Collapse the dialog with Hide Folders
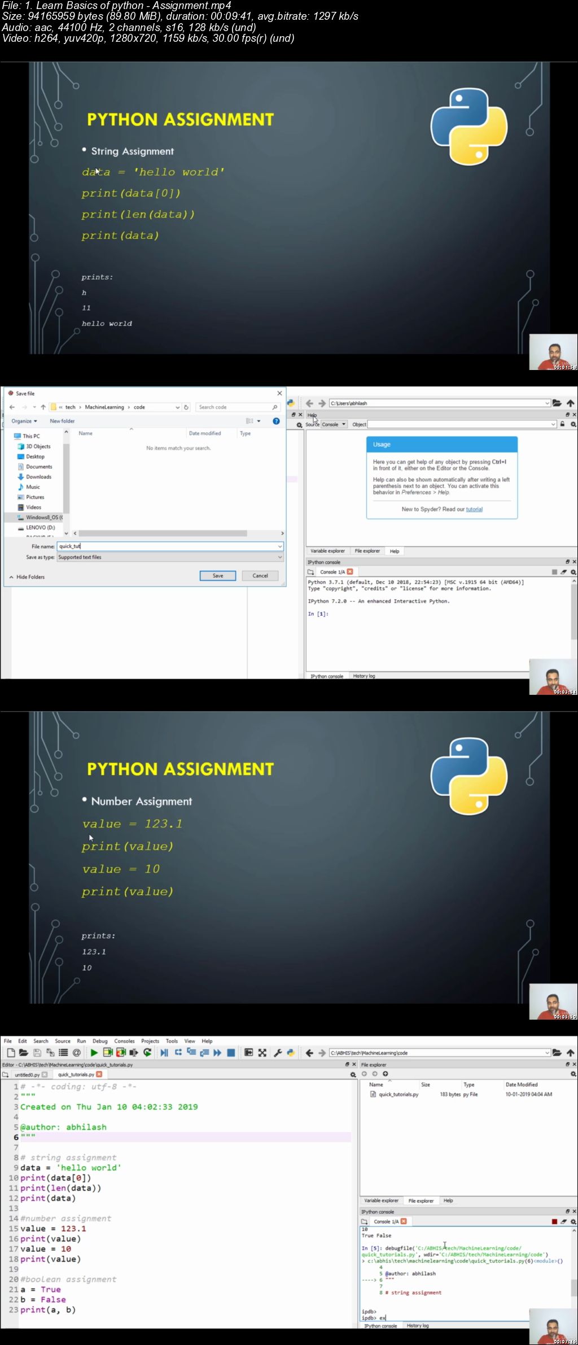 click(27, 577)
